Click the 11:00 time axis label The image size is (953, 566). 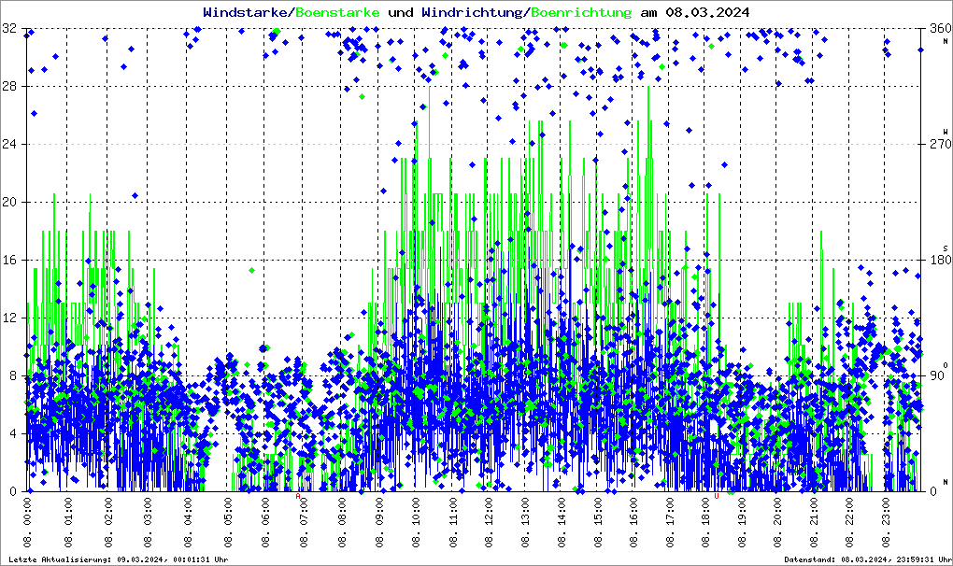pyautogui.click(x=453, y=522)
